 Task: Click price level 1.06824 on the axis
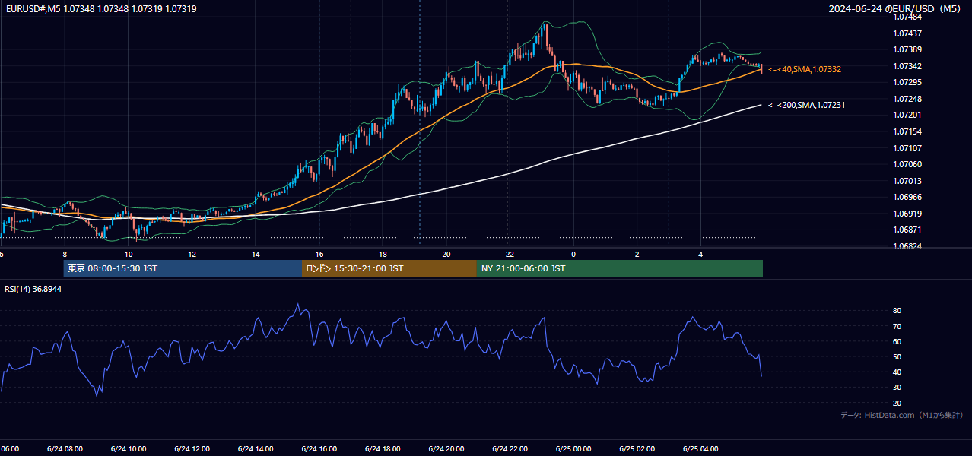907,246
